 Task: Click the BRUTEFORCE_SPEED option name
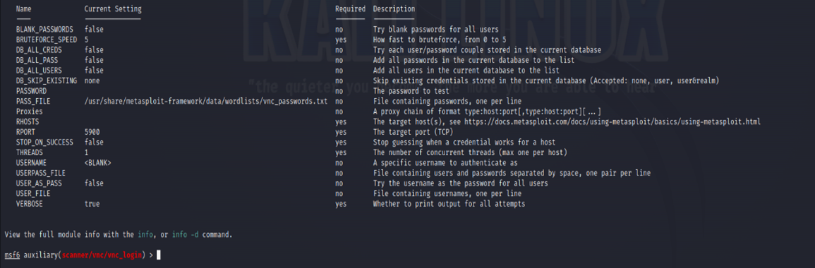(x=47, y=39)
